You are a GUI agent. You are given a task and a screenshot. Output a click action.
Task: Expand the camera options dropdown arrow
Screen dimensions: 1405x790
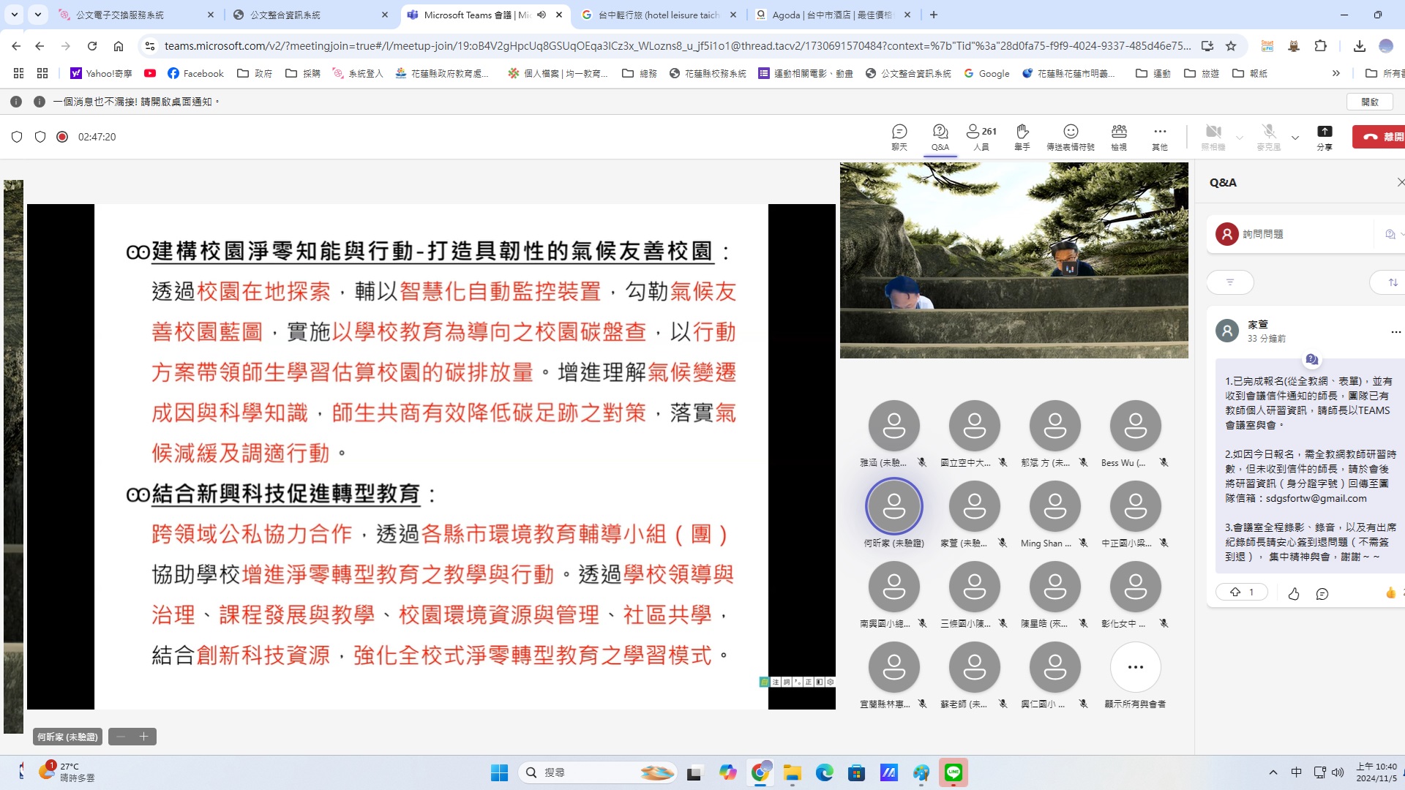1240,138
